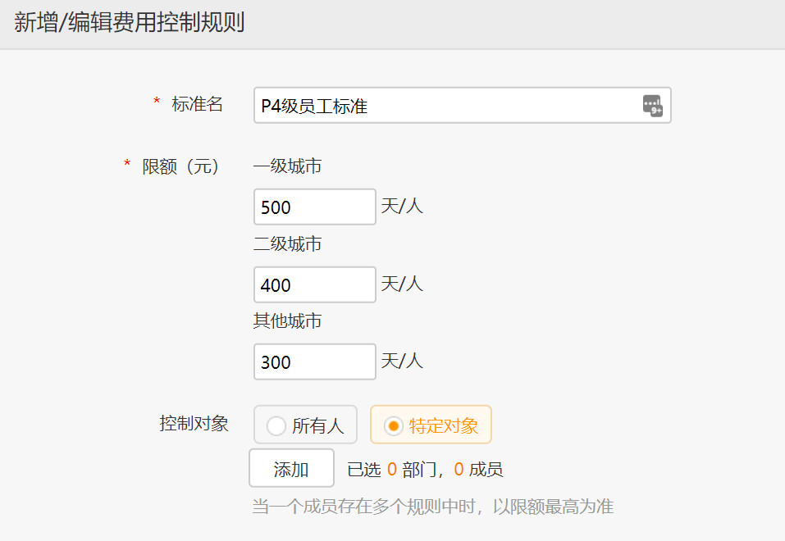Select the 特定对象 radio option
Viewport: 785px width, 541px height.
[x=431, y=425]
